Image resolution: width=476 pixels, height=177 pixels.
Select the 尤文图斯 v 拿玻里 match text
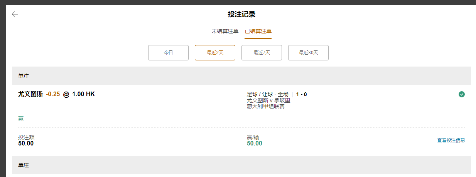point(268,100)
